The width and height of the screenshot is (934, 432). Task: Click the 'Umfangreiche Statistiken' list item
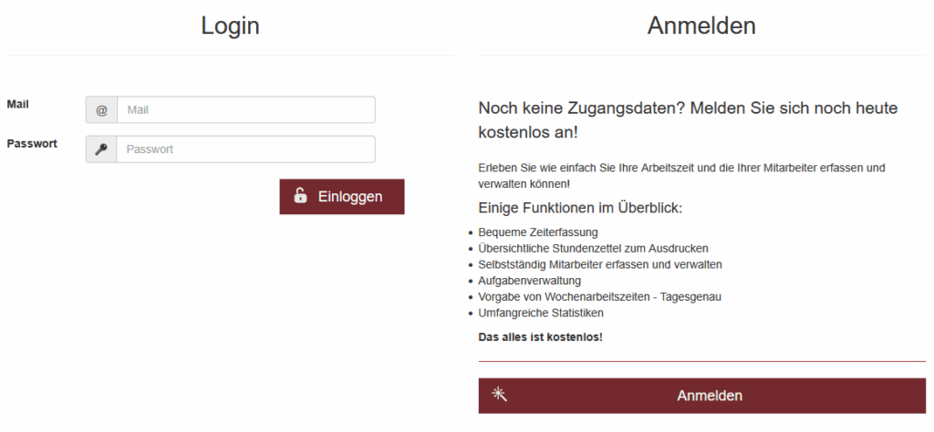(541, 313)
